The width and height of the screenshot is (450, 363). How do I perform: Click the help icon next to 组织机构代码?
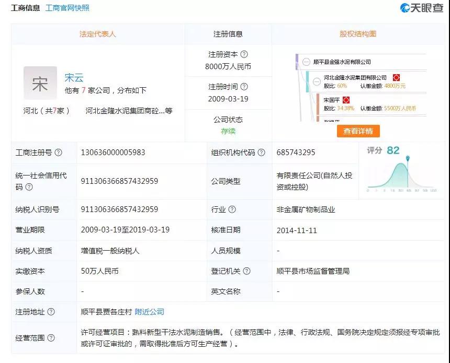click(262, 153)
